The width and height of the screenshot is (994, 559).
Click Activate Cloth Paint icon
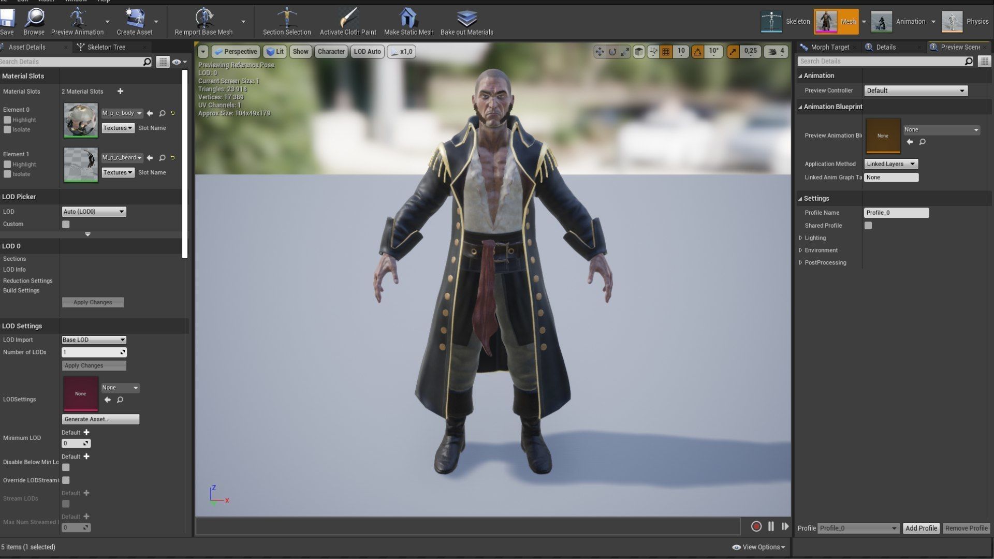tap(348, 18)
